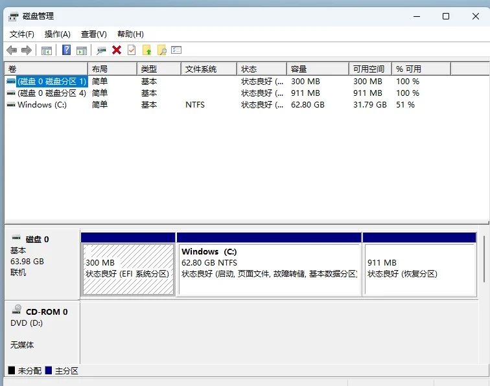Open Help via the blue question-mark icon

pos(66,50)
